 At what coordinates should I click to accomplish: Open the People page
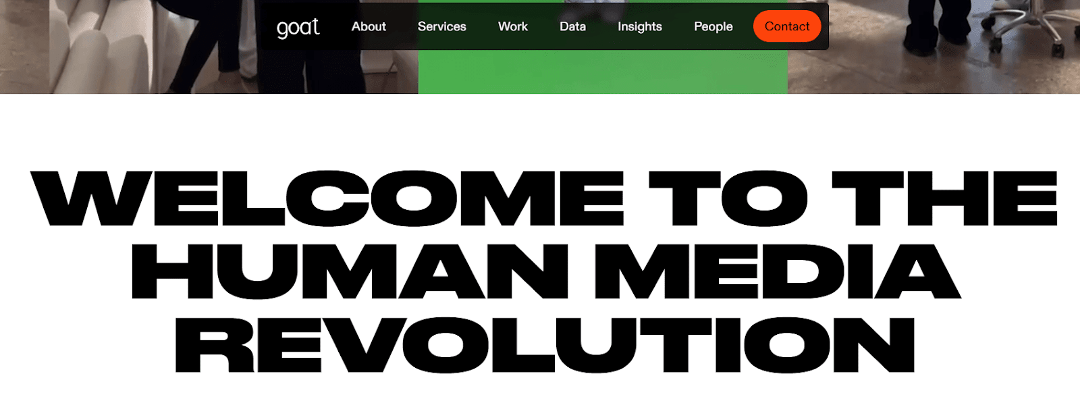click(713, 26)
